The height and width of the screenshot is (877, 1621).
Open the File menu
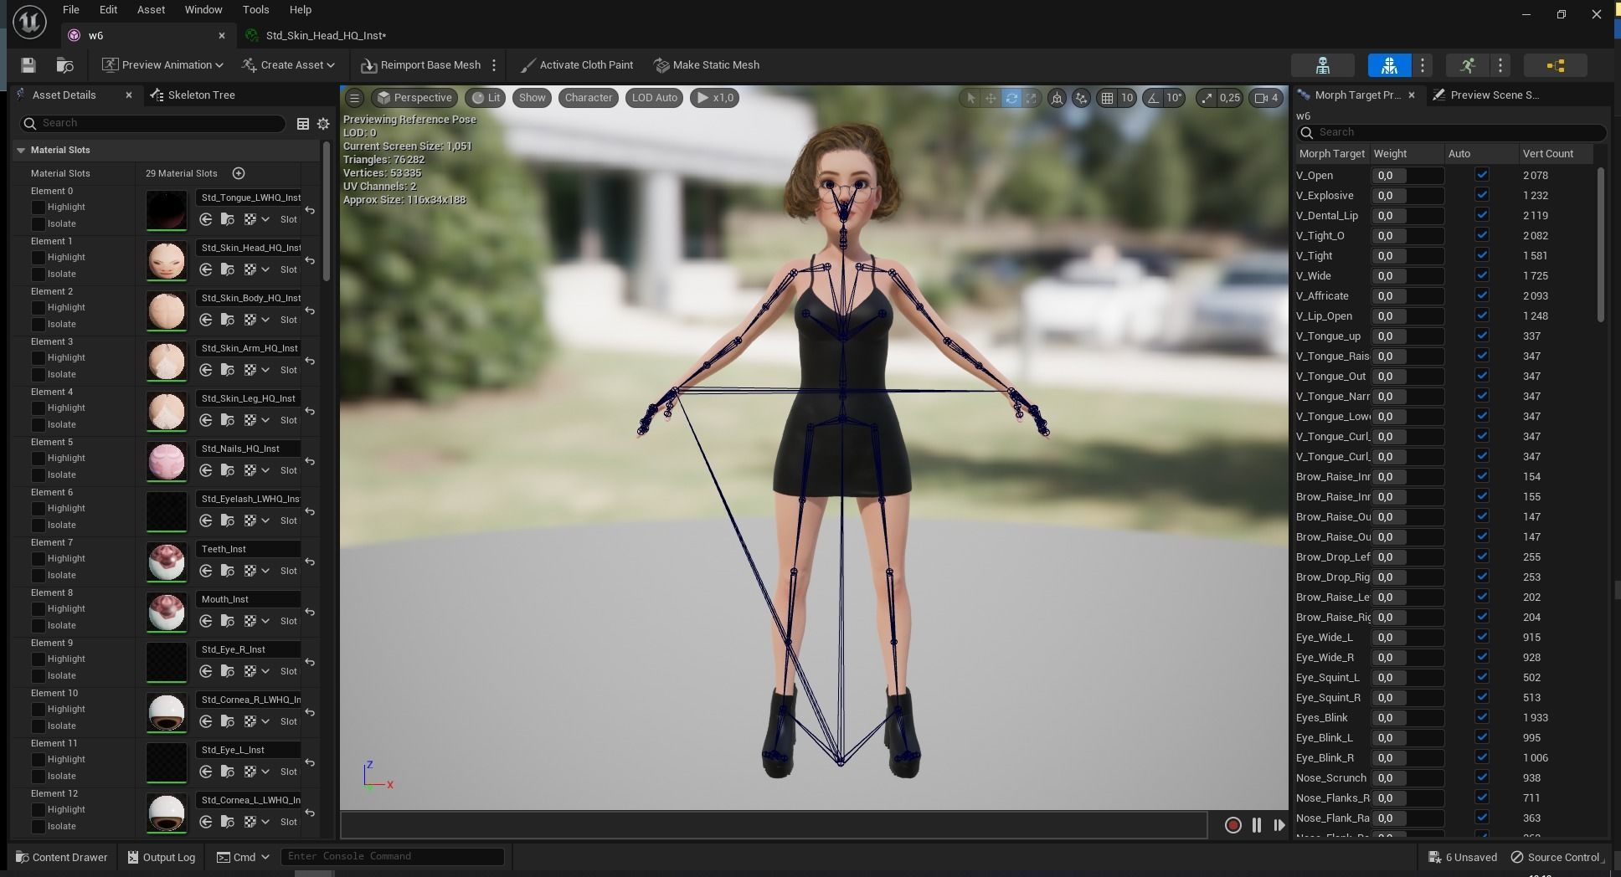click(x=71, y=10)
